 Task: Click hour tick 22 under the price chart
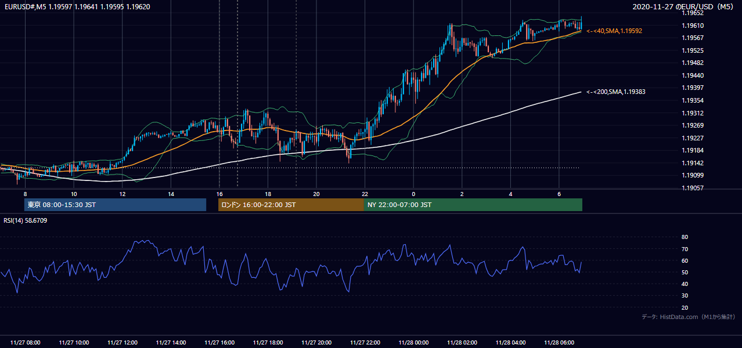click(x=365, y=194)
